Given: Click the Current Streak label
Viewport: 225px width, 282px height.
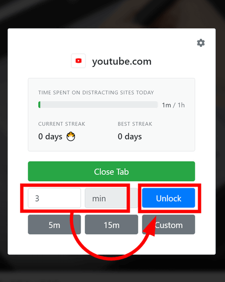Looking at the screenshot, I should (61, 124).
